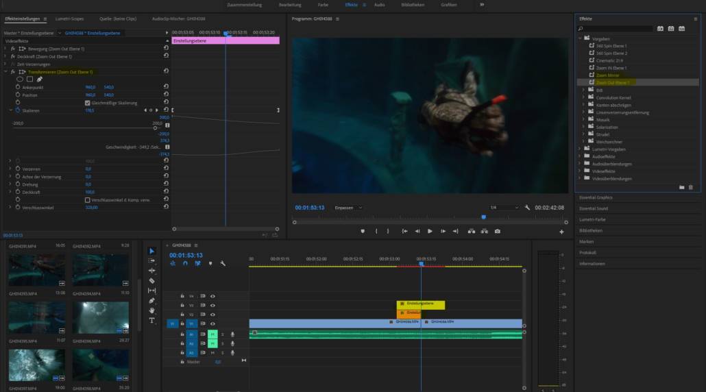Reset the Drehung parameter
The height and width of the screenshot is (392, 706).
pyautogui.click(x=166, y=184)
